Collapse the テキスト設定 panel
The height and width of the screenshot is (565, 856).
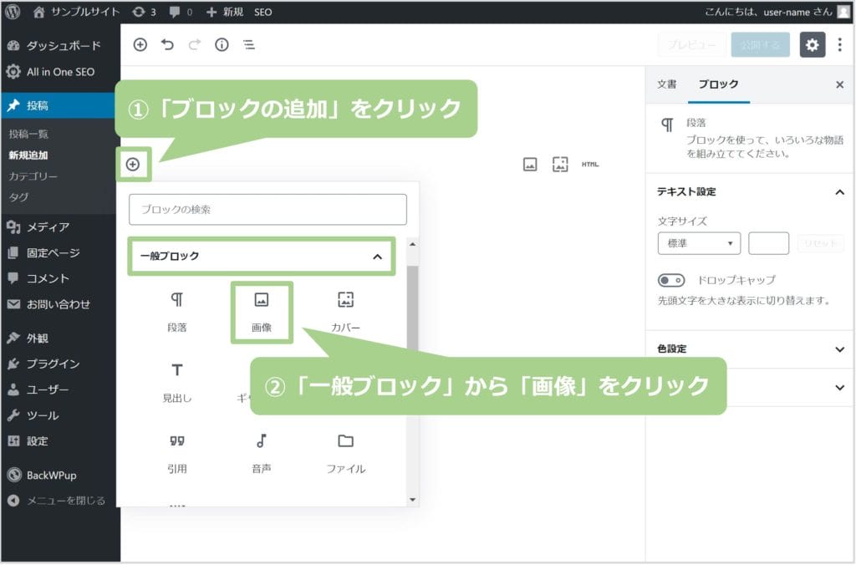tap(839, 191)
